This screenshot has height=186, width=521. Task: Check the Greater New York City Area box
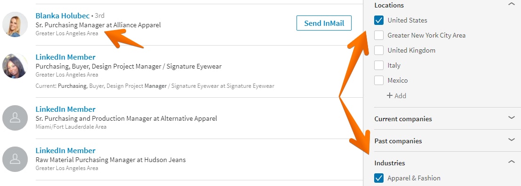(379, 35)
